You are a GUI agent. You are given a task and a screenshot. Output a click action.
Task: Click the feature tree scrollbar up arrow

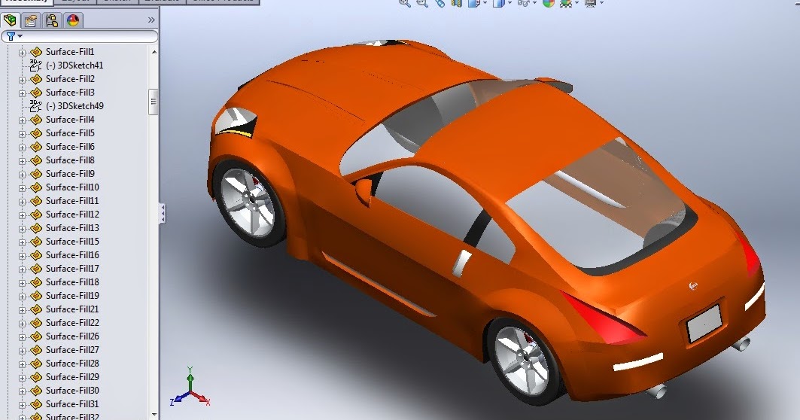click(154, 52)
